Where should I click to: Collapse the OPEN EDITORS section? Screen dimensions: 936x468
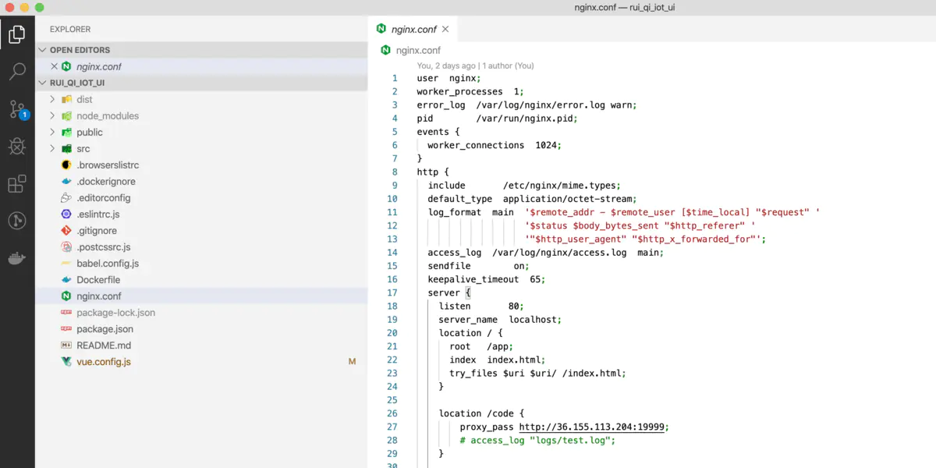coord(80,50)
